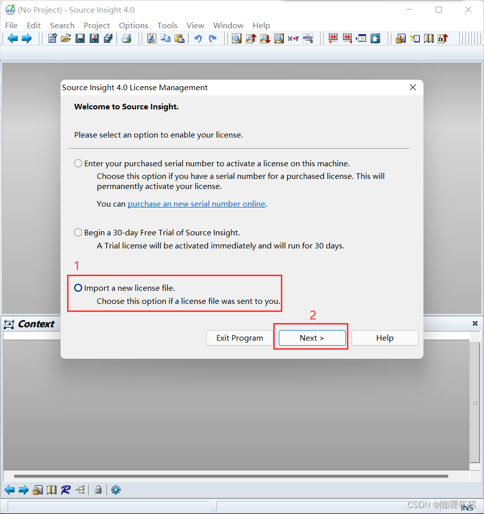Click the Search Web www icon
The width and height of the screenshot is (484, 514).
pyautogui.click(x=308, y=38)
